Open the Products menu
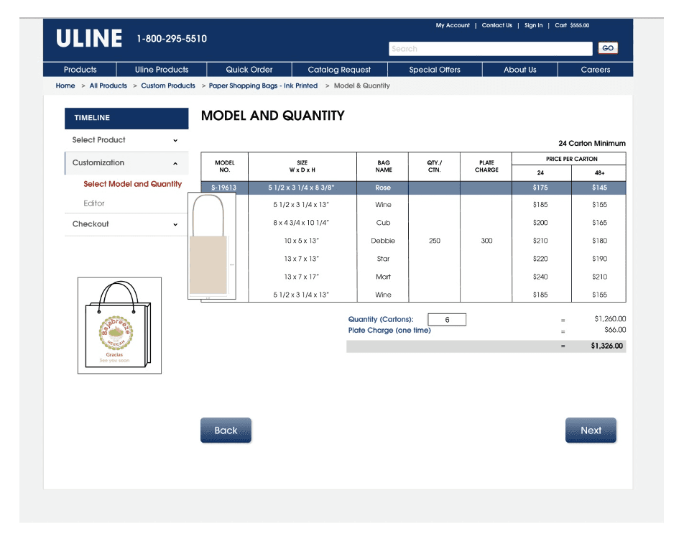 pyautogui.click(x=80, y=70)
